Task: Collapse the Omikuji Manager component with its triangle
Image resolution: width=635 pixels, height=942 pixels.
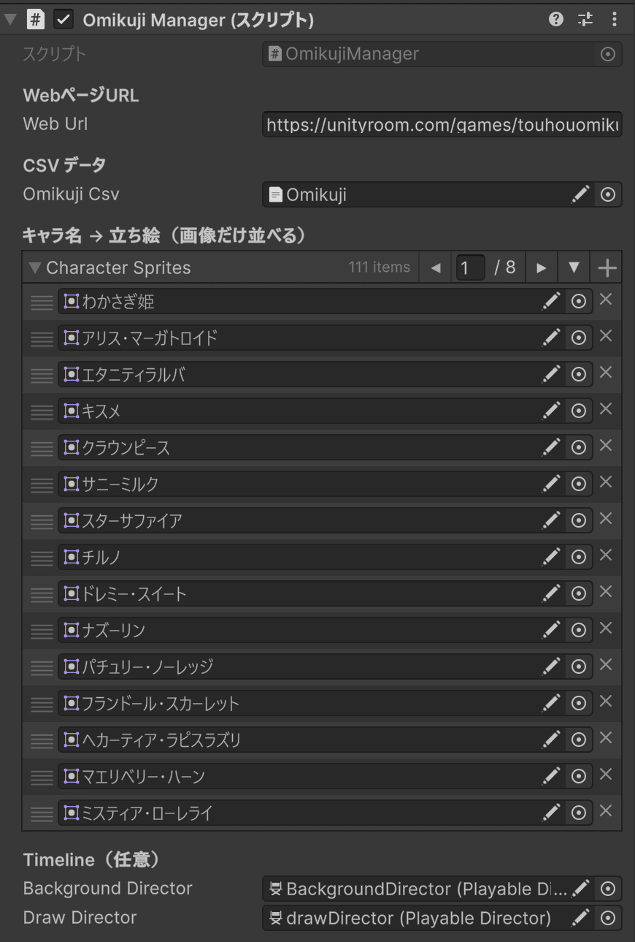Action: (9, 19)
